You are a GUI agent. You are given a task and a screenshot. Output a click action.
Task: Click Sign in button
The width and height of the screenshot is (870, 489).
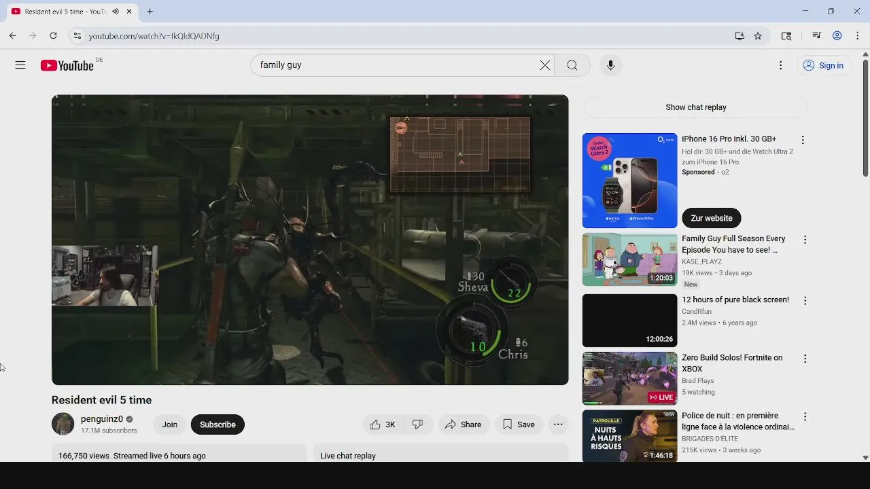pos(823,65)
